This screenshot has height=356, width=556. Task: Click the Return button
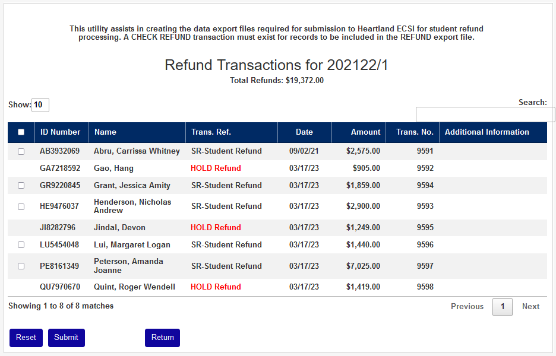pyautogui.click(x=162, y=338)
